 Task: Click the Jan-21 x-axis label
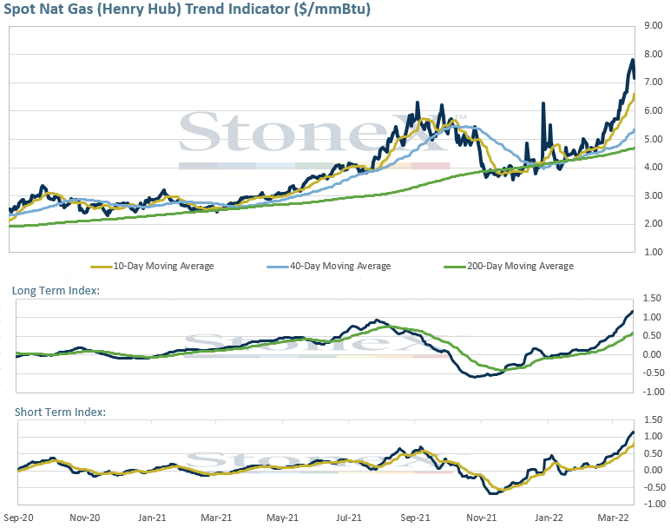click(x=152, y=518)
